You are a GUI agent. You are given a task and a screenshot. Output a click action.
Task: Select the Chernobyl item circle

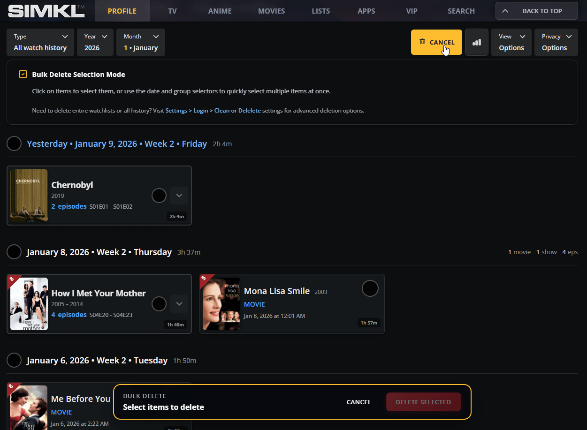click(x=159, y=196)
